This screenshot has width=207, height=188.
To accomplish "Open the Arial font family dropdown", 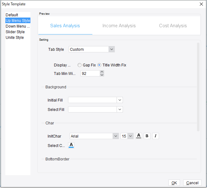I will pyautogui.click(x=115, y=136).
